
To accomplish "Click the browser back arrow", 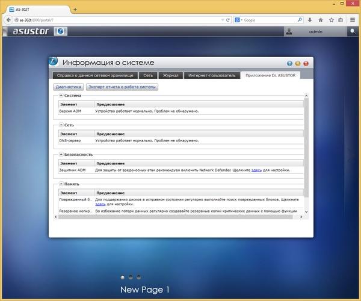I will coord(8,20).
